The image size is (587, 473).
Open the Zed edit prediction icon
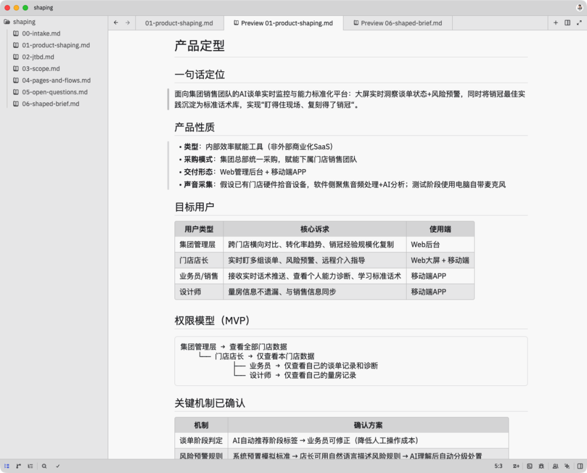tap(516, 466)
